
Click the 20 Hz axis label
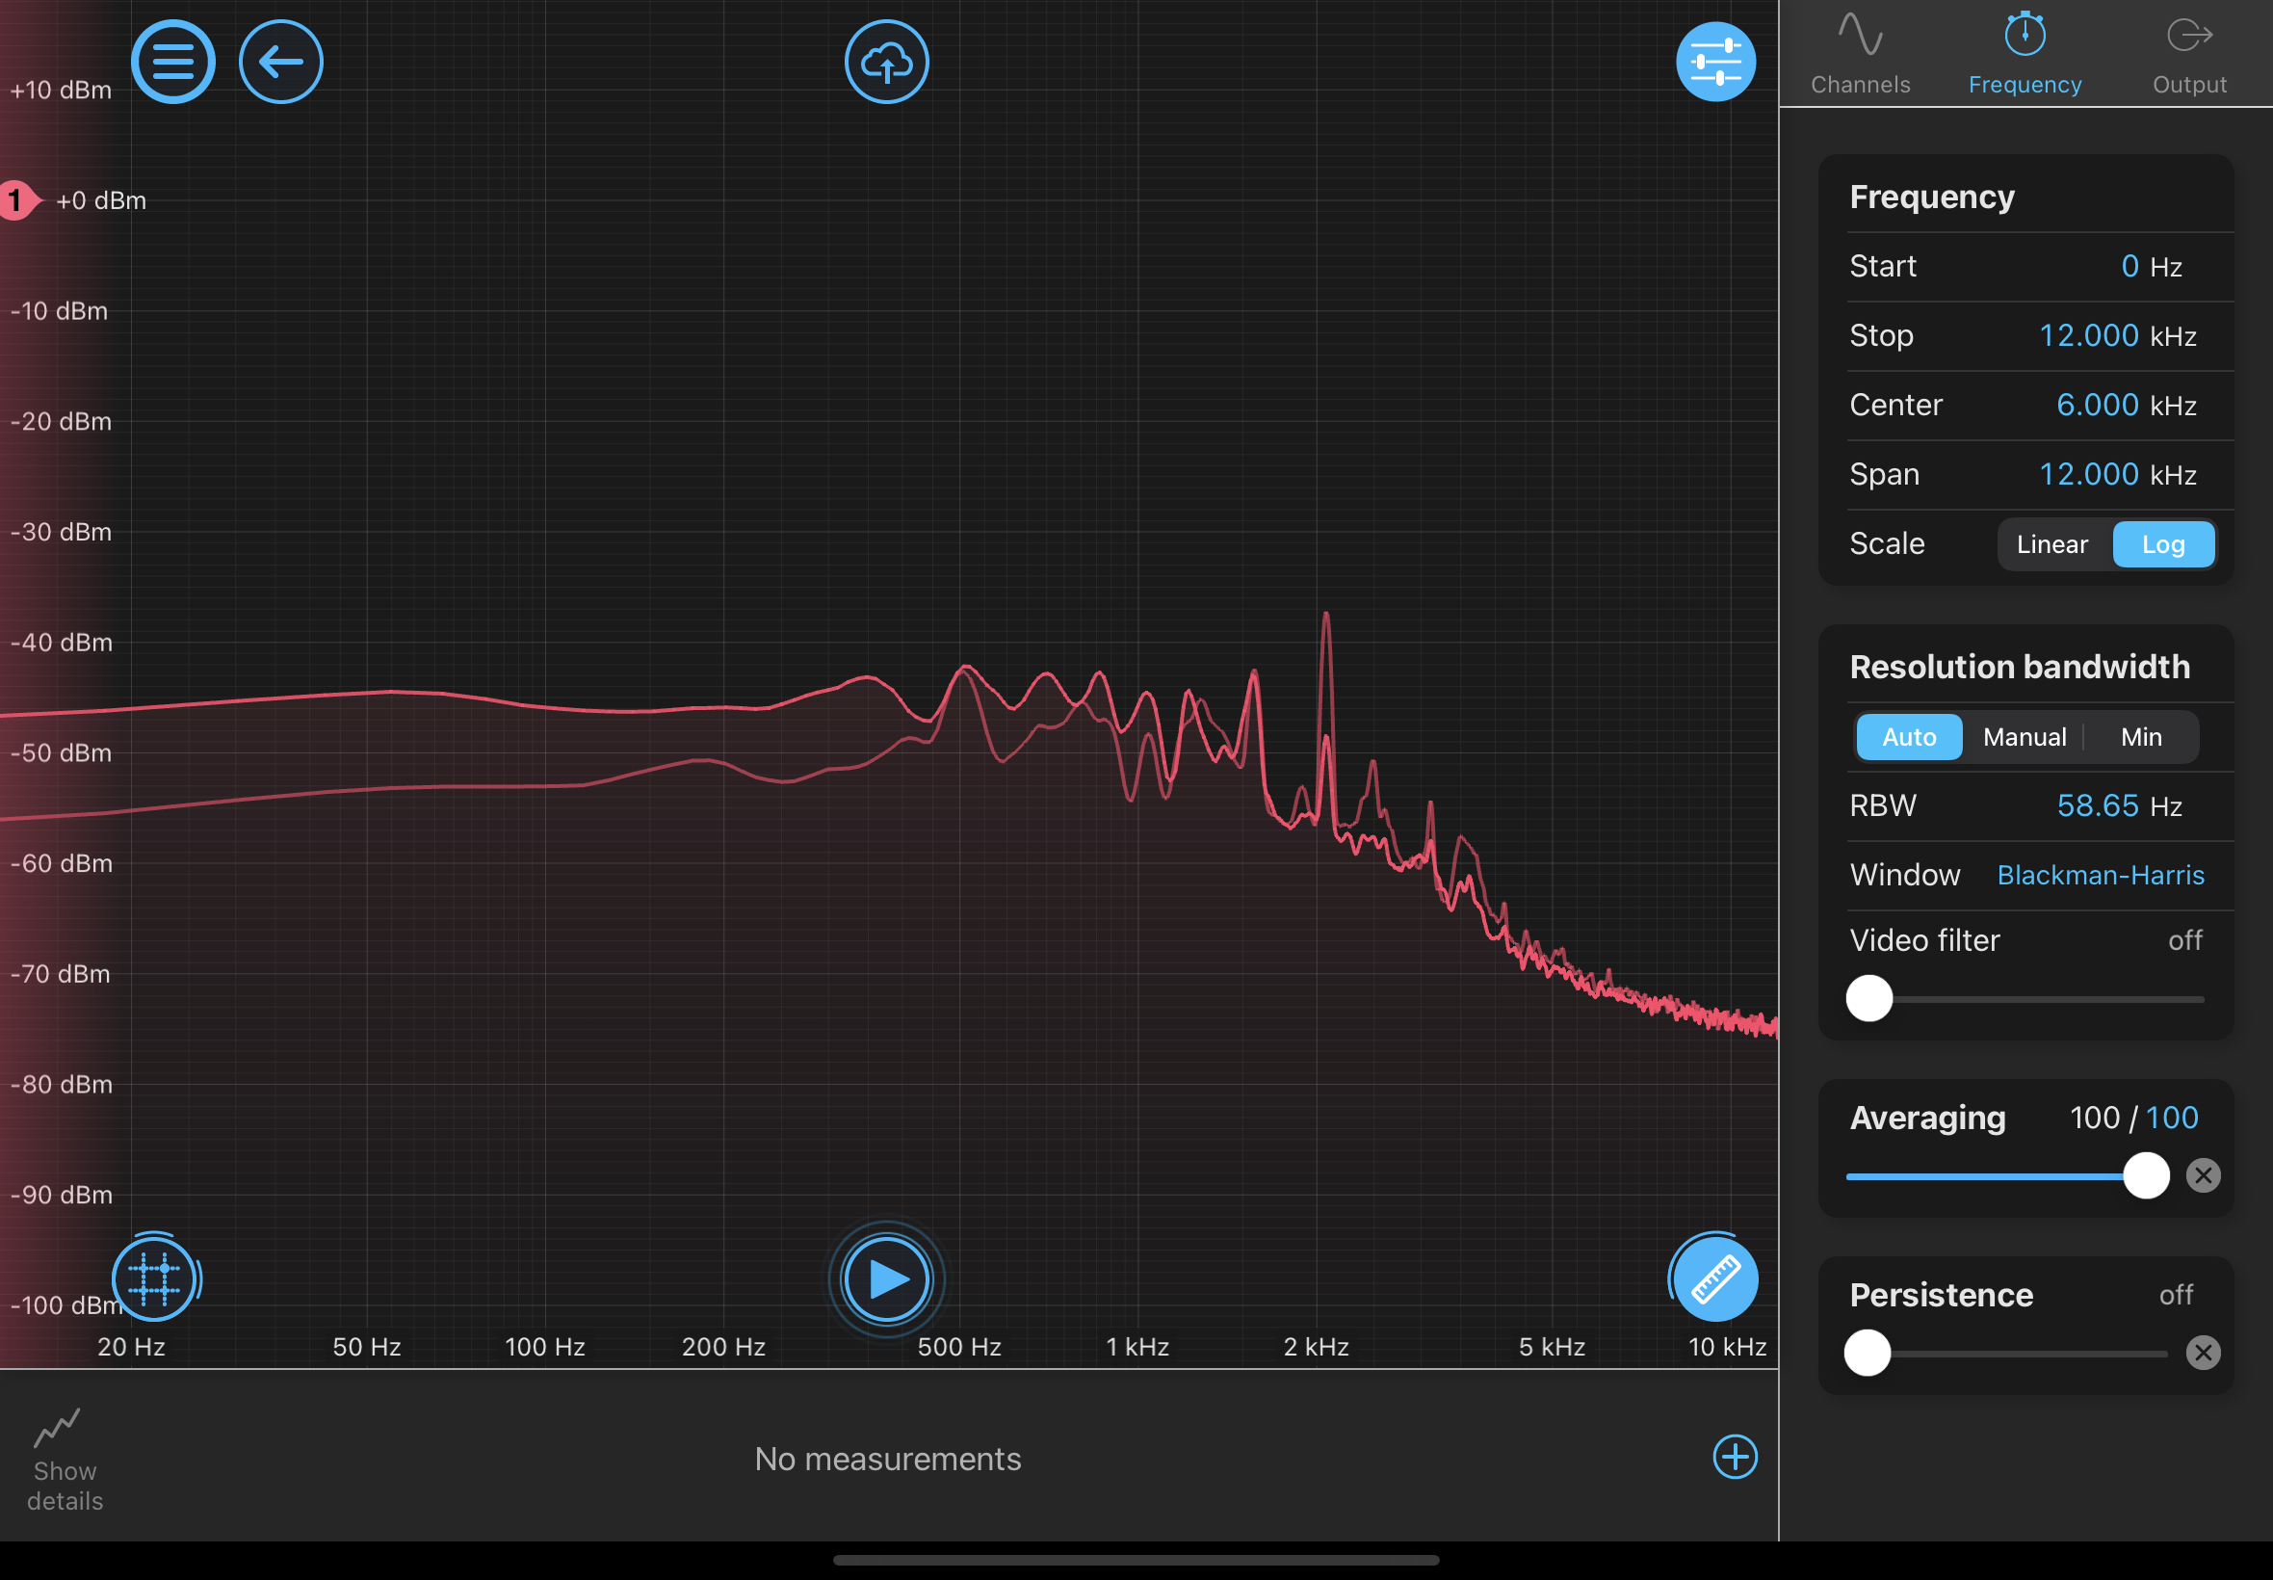pyautogui.click(x=131, y=1346)
